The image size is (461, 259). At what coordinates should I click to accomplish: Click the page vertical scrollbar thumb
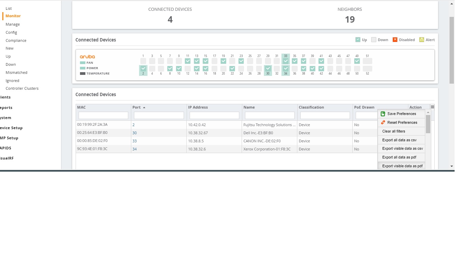click(x=452, y=50)
